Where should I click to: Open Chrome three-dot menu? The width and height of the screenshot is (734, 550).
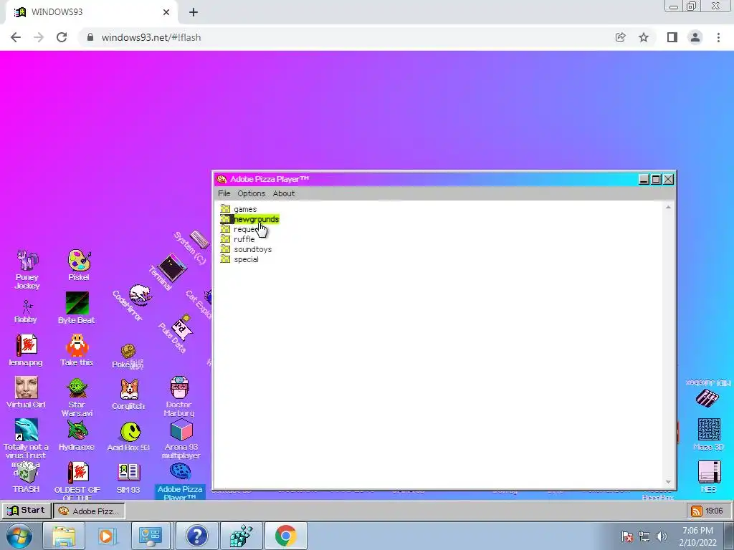pos(718,37)
